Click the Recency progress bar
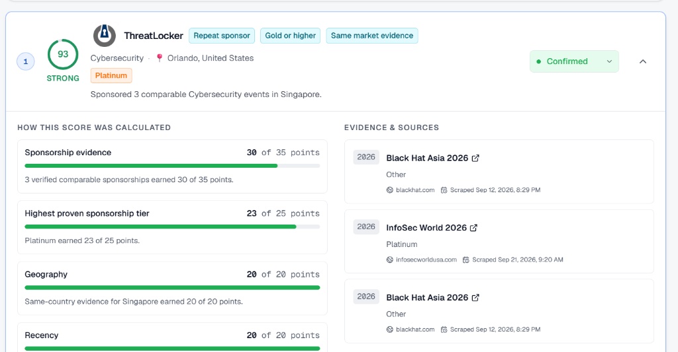Viewport: 678px width, 352px height. [x=172, y=348]
